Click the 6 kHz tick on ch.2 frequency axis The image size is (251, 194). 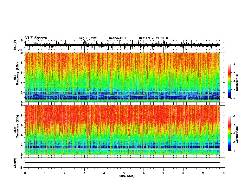click(22, 125)
